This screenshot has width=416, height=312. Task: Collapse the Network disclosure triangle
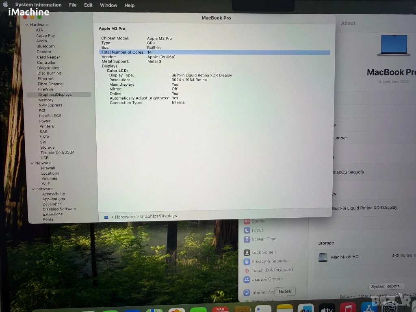[x=32, y=163]
